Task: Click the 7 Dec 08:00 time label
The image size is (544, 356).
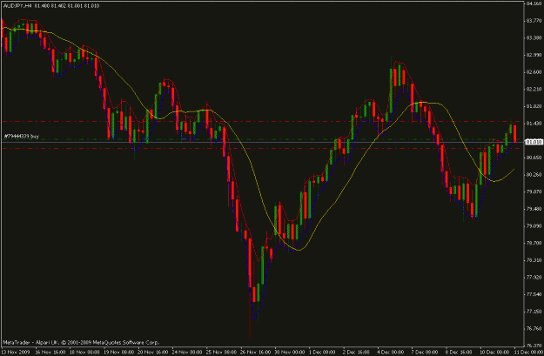Action: 425,352
